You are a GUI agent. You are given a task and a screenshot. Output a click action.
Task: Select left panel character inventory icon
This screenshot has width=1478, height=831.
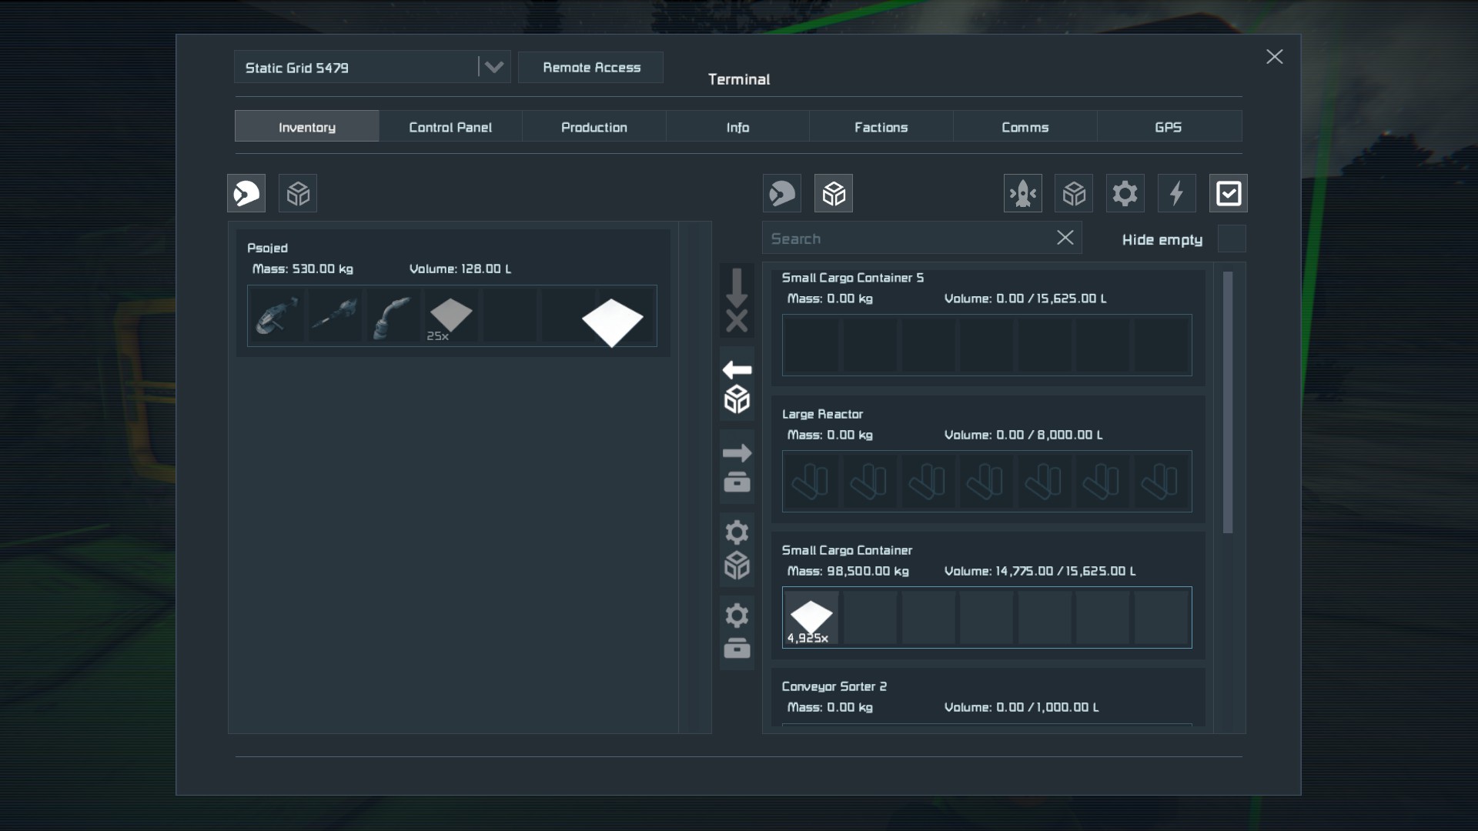click(246, 193)
